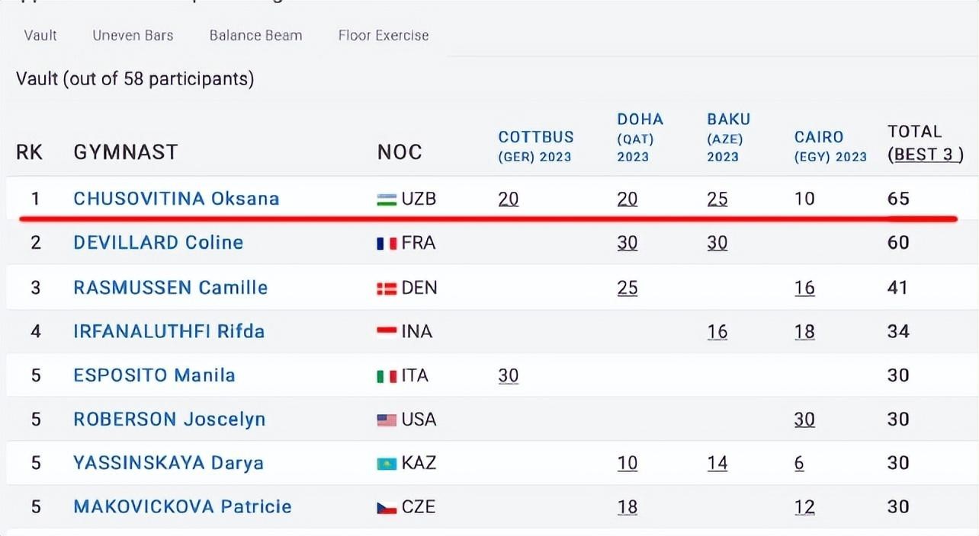
Task: Open the BAKU (AZE) 2023 event link
Action: [728, 137]
